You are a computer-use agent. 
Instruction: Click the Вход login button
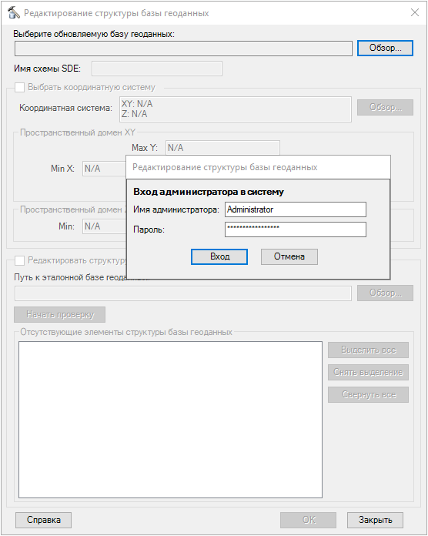[219, 256]
